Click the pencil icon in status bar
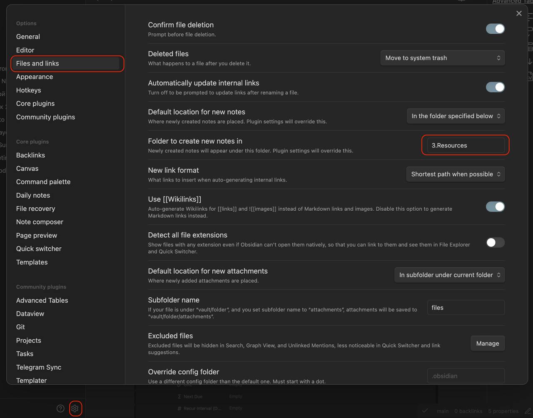The image size is (533, 418). [x=528, y=411]
